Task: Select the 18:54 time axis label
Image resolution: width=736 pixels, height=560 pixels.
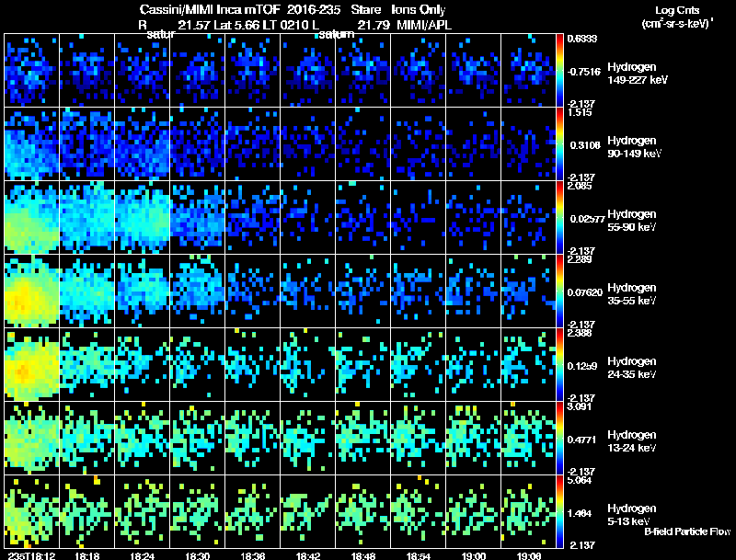Action: coord(419,555)
